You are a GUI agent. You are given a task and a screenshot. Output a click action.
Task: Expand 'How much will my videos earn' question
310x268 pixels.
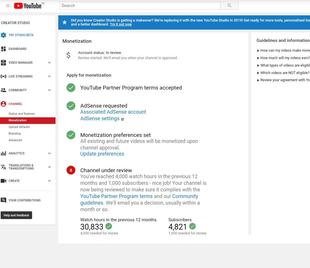pos(284,58)
